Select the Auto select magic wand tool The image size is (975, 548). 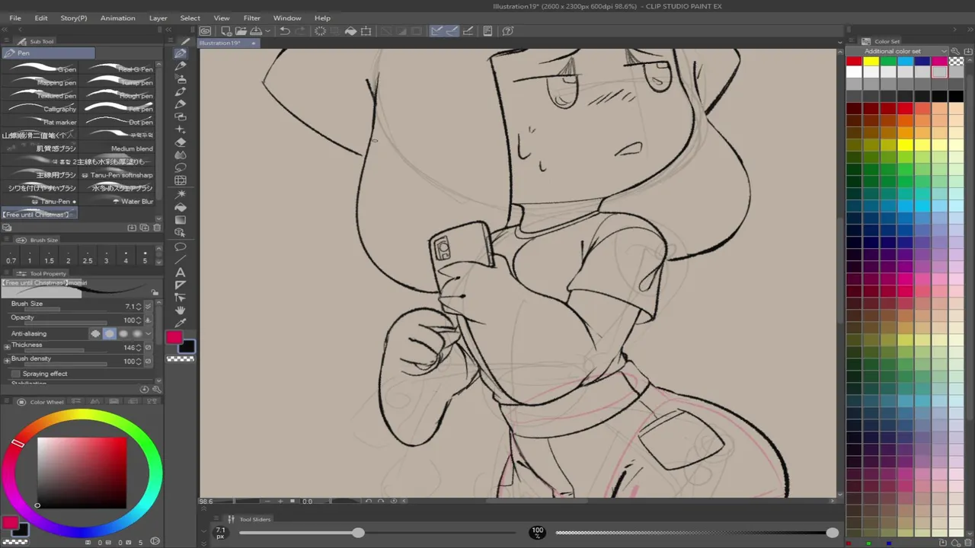click(181, 194)
